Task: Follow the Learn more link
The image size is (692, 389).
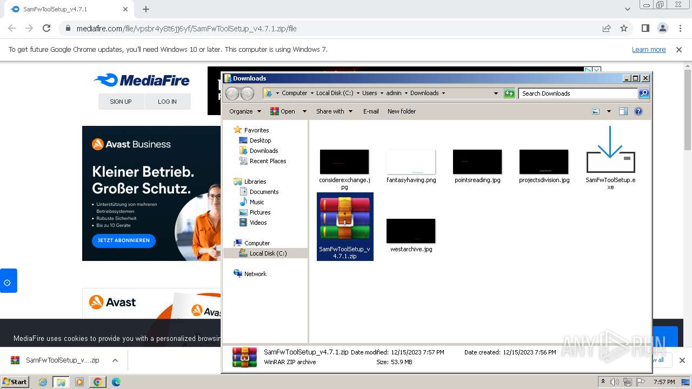Action: point(649,50)
